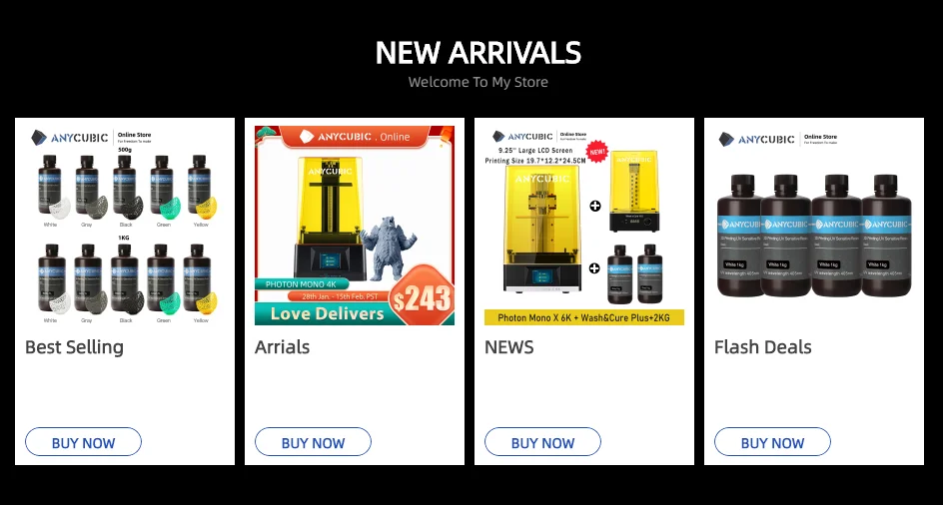The image size is (943, 505).
Task: Click BUY NOW under Best Selling
Action: pos(83,442)
